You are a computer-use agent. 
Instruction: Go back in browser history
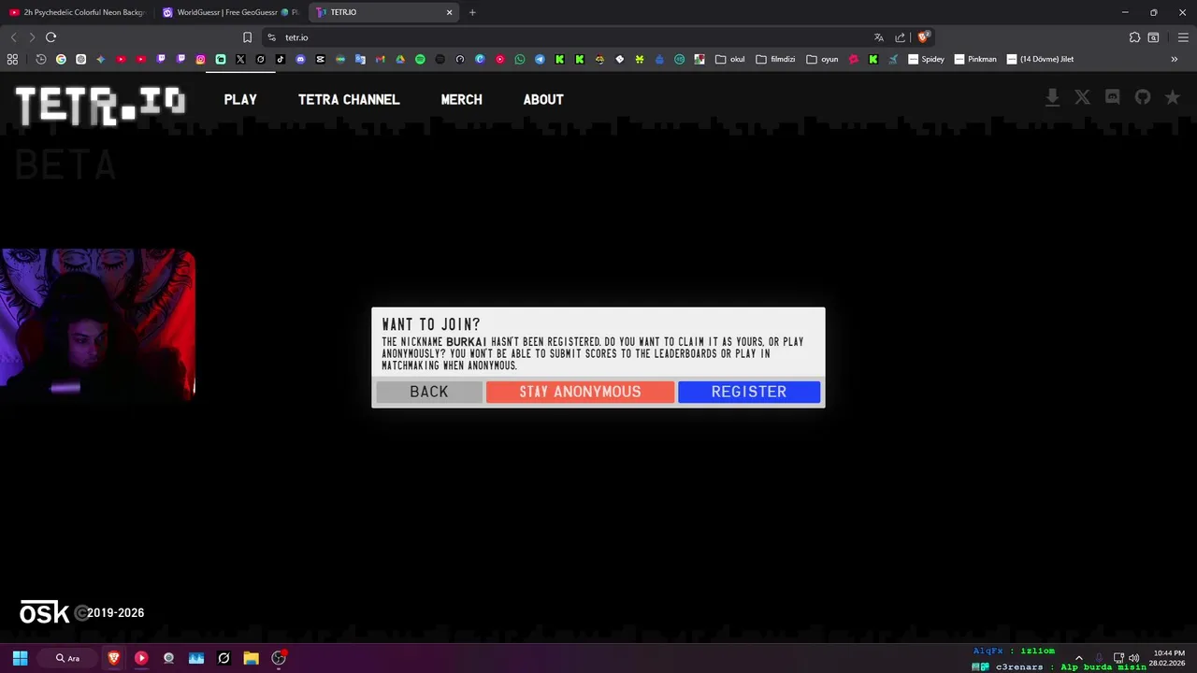[x=13, y=37]
